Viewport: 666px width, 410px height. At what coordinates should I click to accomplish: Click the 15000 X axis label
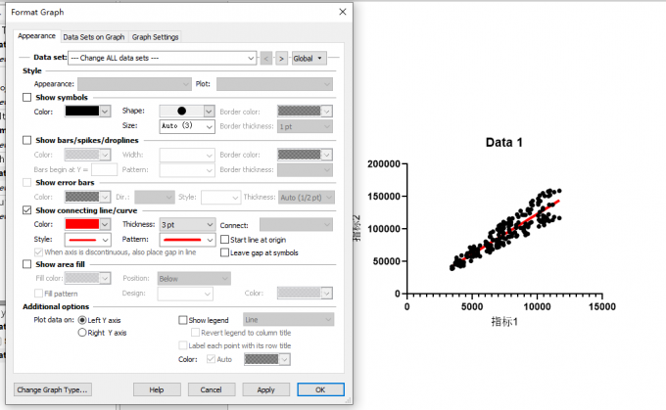(602, 307)
